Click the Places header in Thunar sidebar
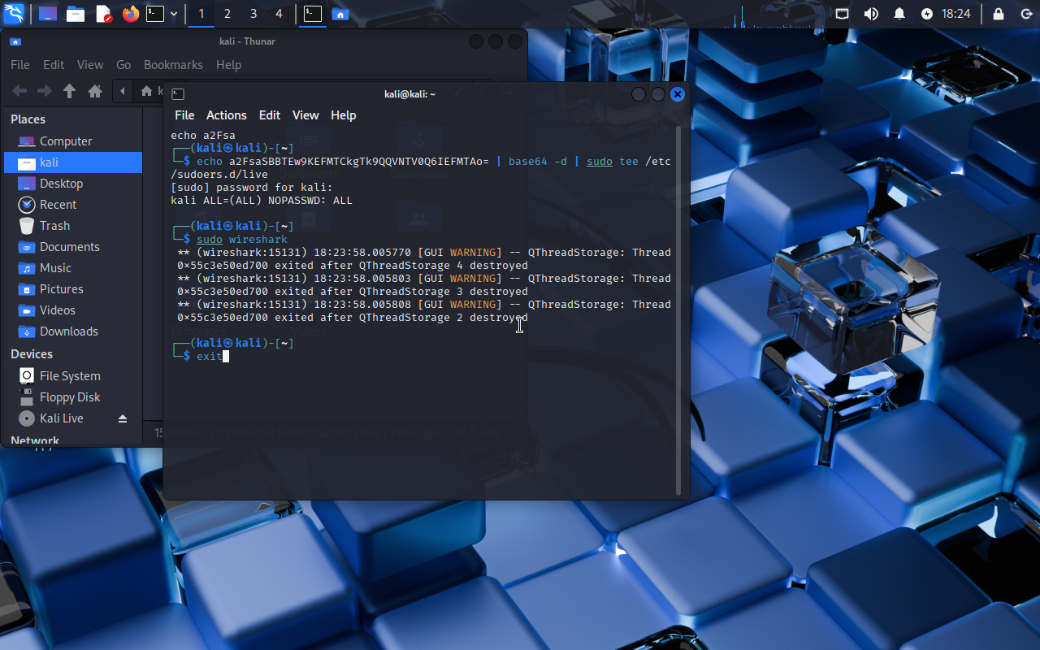1040x650 pixels. click(x=28, y=119)
